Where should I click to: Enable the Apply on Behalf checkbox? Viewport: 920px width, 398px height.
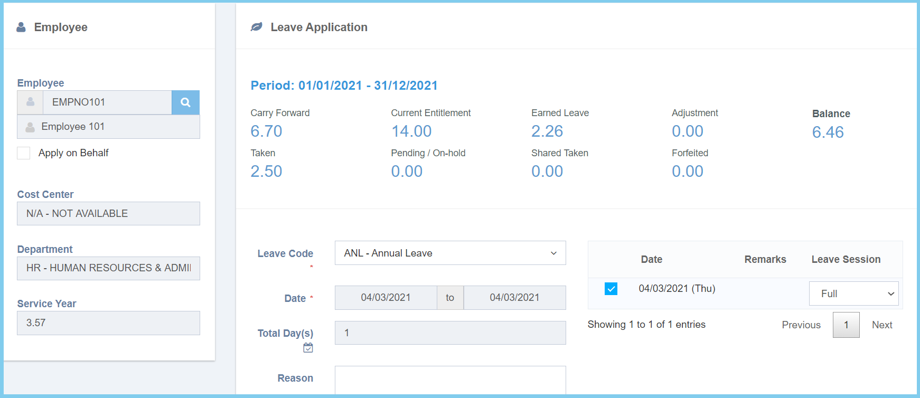point(24,153)
